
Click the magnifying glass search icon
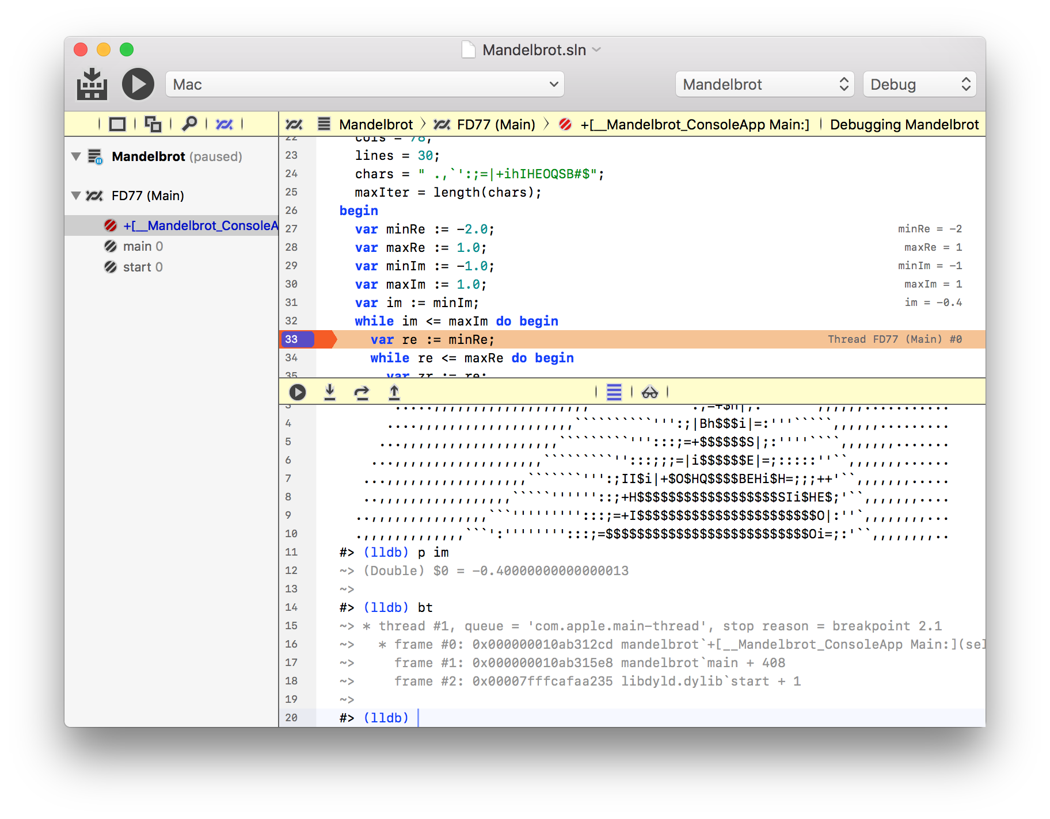coord(189,124)
